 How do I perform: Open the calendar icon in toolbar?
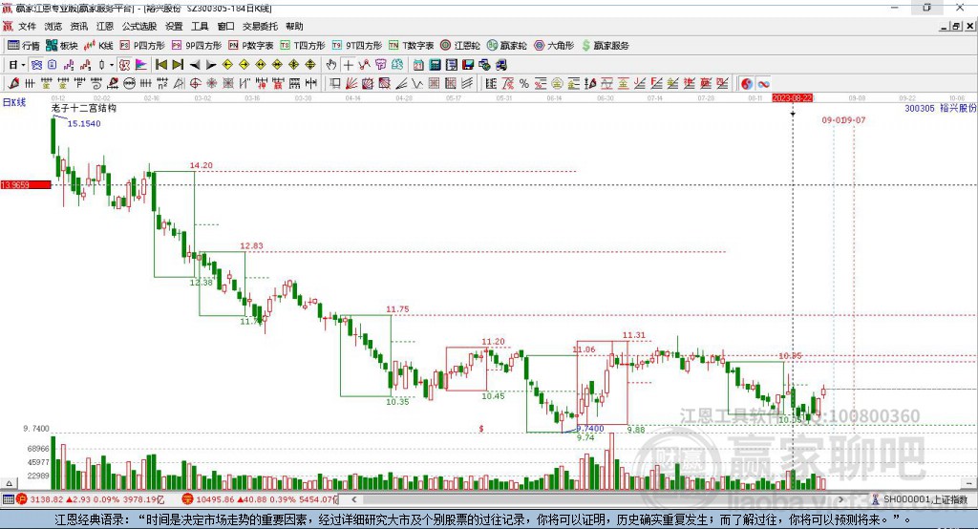pos(418,65)
